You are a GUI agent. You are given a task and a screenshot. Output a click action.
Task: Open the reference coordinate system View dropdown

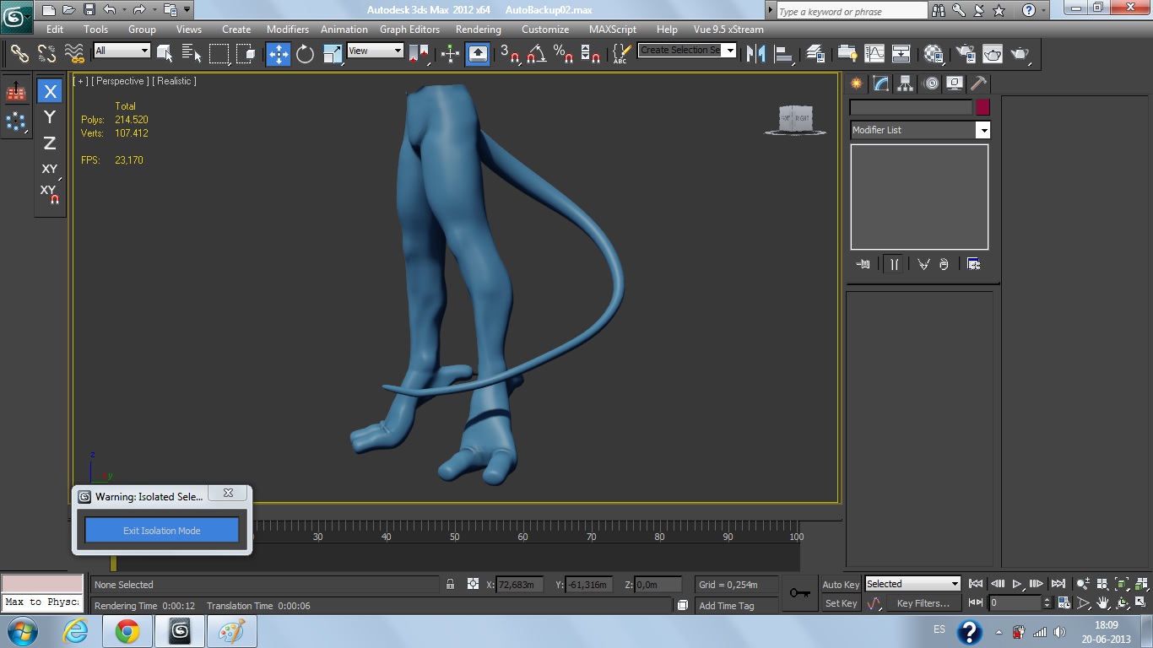(376, 51)
